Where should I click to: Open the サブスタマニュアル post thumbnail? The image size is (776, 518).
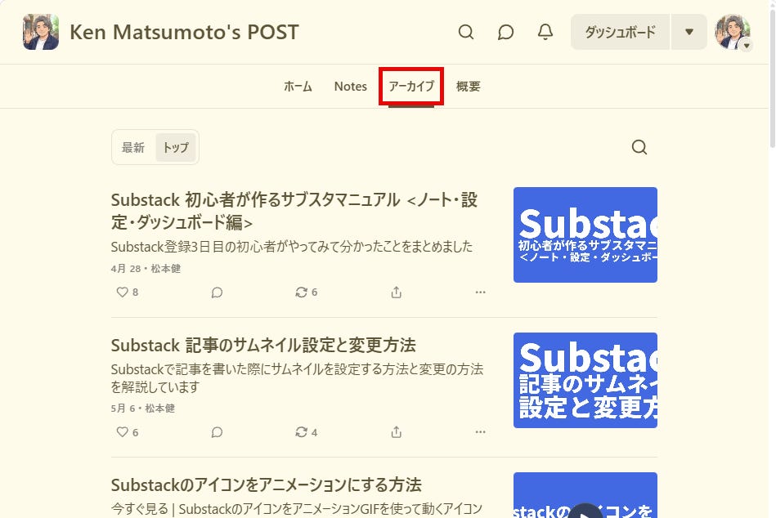[x=585, y=234]
